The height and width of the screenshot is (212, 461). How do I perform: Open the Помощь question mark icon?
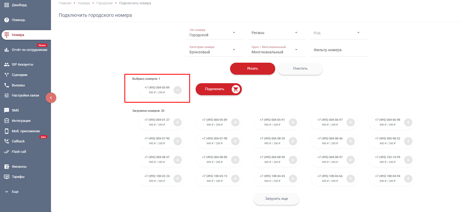(7, 20)
